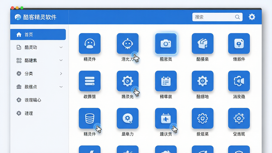Open the calendar with speaker tile

pyautogui.click(x=166, y=118)
